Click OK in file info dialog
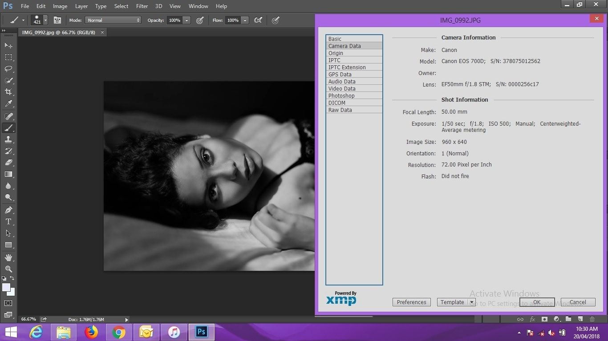Image resolution: width=608 pixels, height=341 pixels. pos(537,302)
